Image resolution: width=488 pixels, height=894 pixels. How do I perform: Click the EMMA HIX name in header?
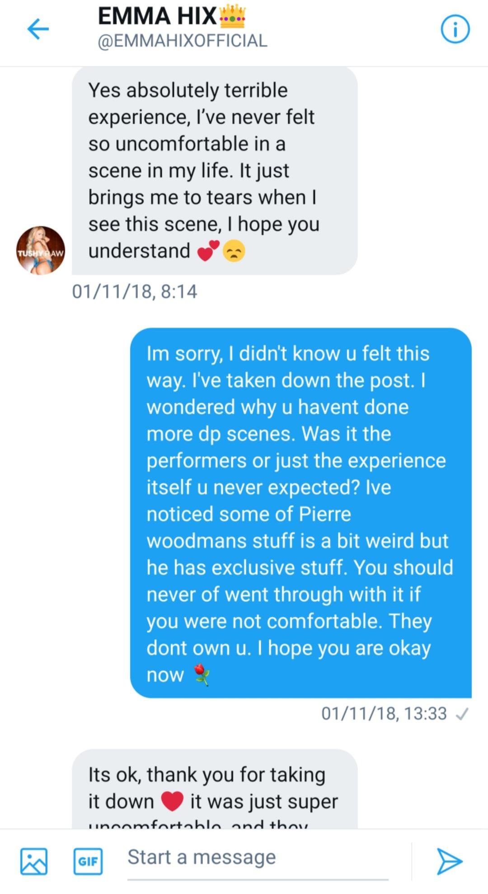pyautogui.click(x=157, y=16)
